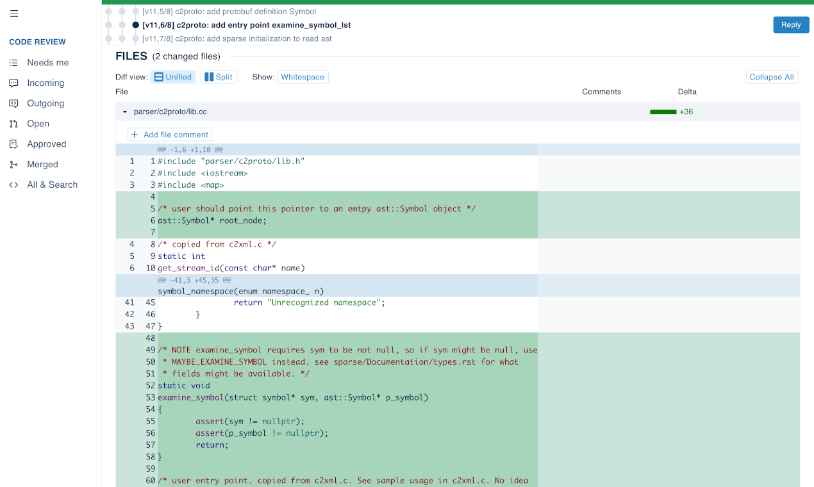Screen dimensions: 814x487
Task: Click line #include <iostream>
Action: click(x=203, y=173)
